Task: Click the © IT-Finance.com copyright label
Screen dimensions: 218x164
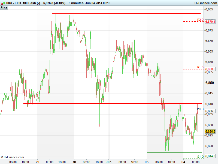Action: coord(12,157)
